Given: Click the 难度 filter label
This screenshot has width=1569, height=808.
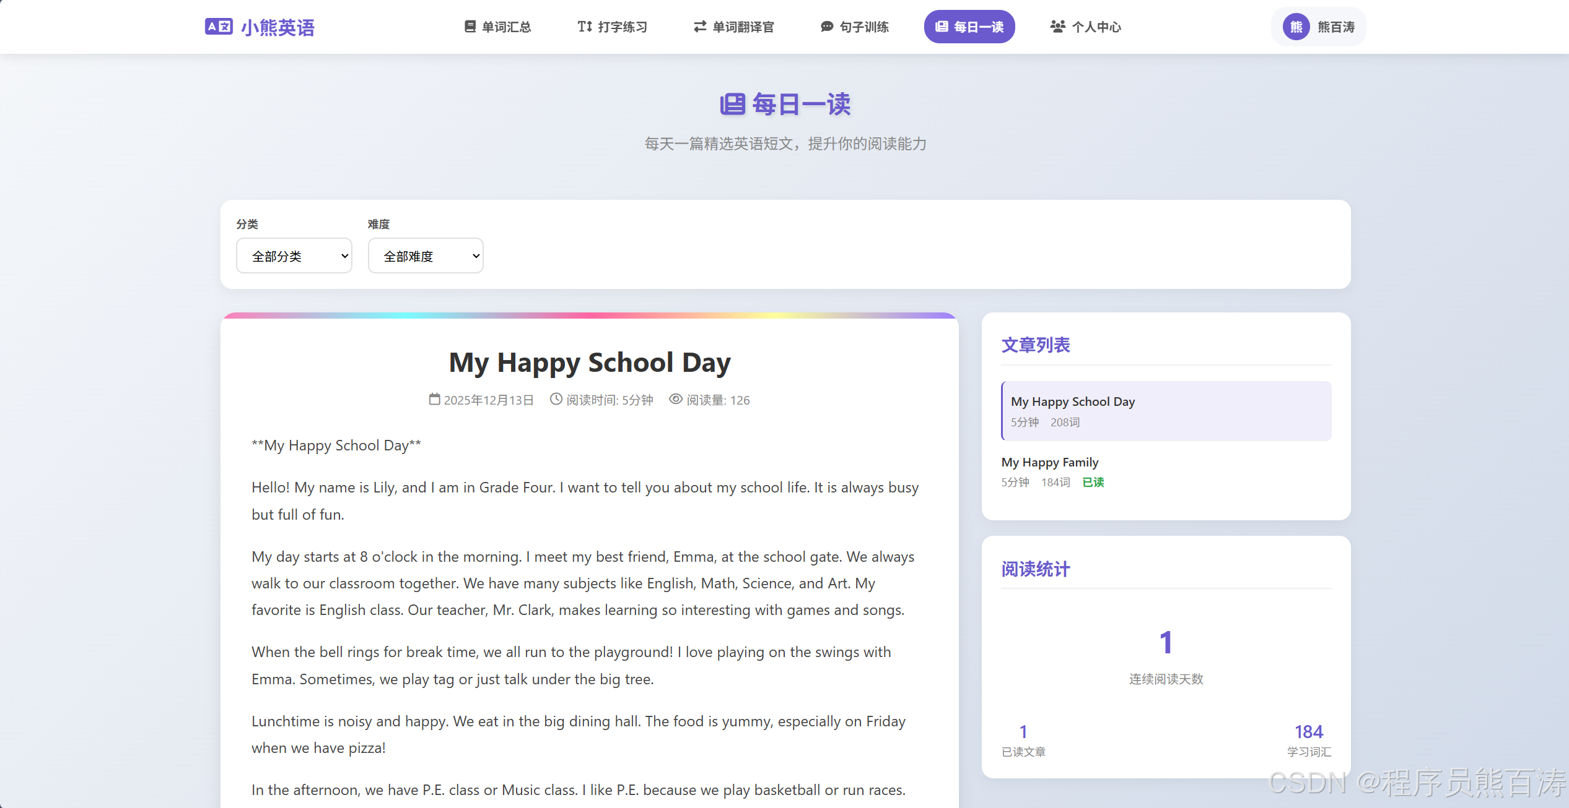Looking at the screenshot, I should point(378,224).
